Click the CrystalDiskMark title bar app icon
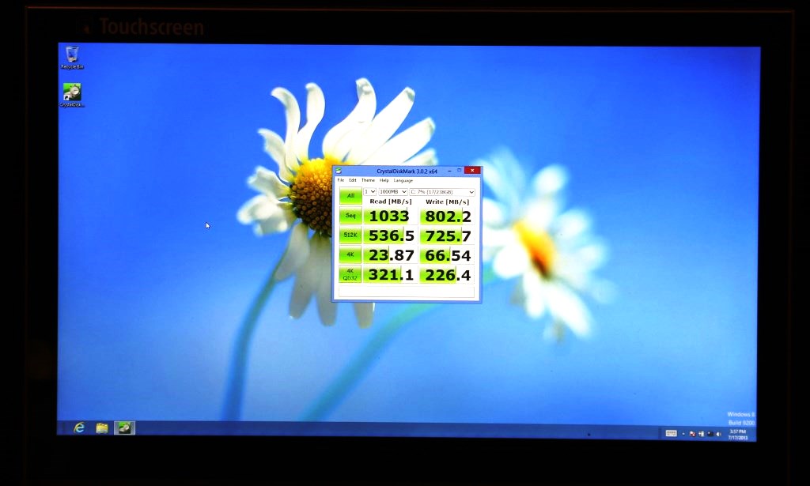Screen dimensions: 810x486 pyautogui.click(x=339, y=171)
